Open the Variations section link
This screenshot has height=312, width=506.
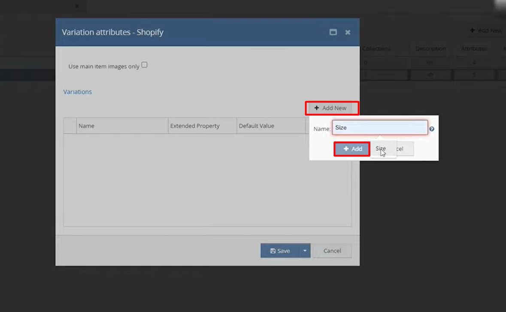point(77,92)
